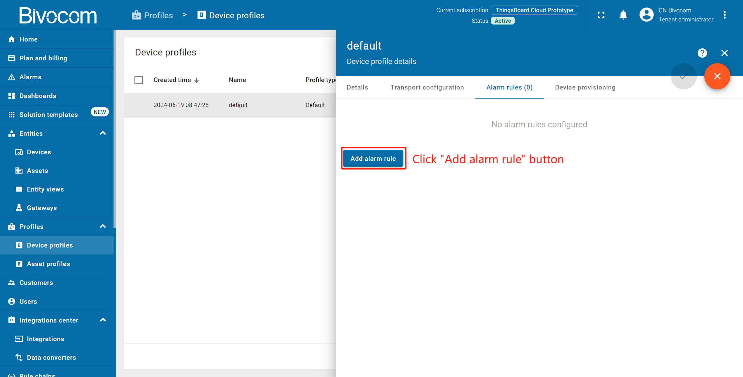Click the fullscreen toggle icon

[601, 15]
